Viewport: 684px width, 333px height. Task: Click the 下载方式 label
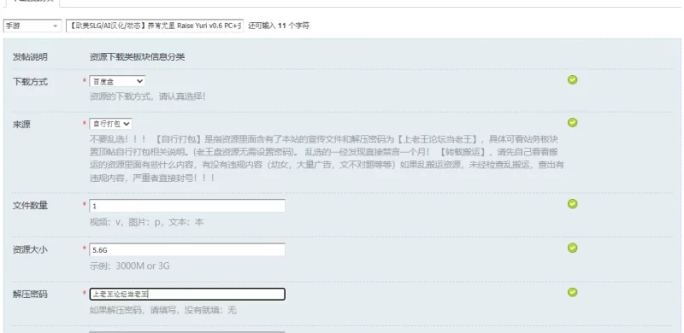30,82
